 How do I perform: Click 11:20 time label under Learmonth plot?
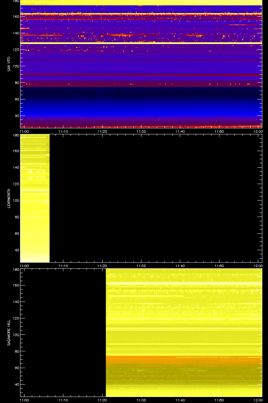(x=102, y=266)
